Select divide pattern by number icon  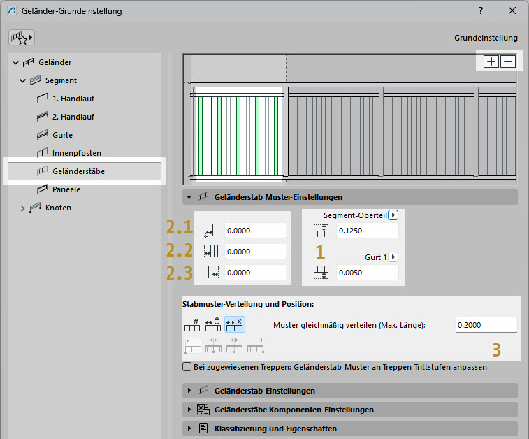point(191,325)
